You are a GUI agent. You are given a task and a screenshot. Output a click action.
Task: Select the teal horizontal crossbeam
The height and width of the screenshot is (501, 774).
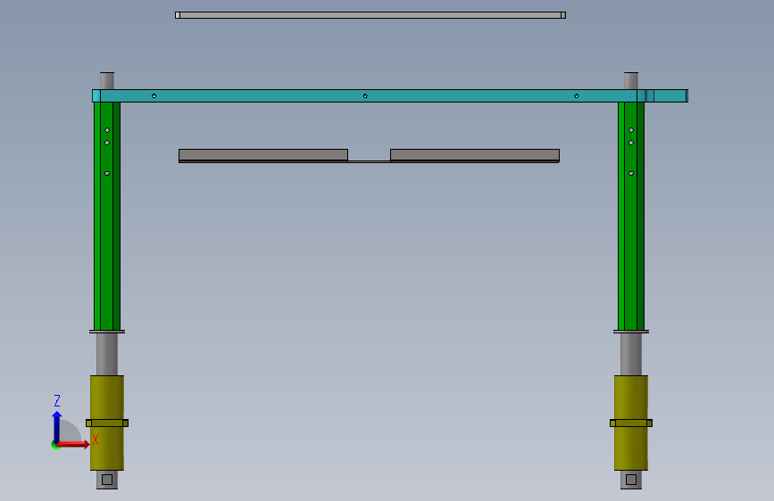click(x=390, y=95)
